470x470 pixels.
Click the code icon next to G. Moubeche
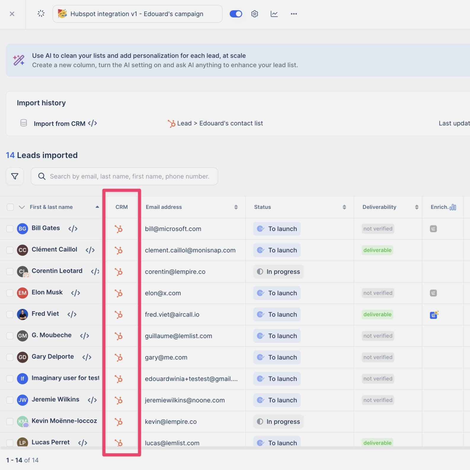click(x=84, y=336)
